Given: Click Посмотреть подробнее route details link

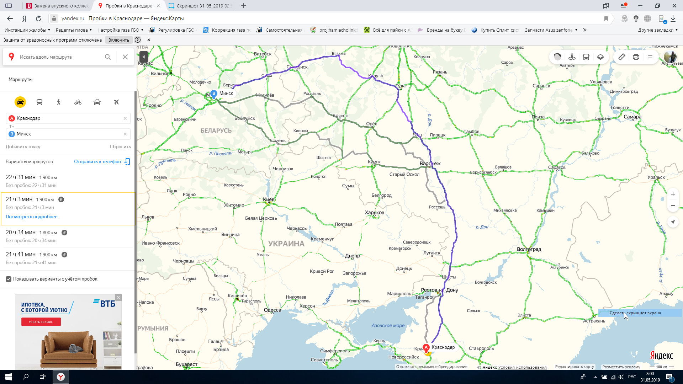Looking at the screenshot, I should (x=31, y=216).
